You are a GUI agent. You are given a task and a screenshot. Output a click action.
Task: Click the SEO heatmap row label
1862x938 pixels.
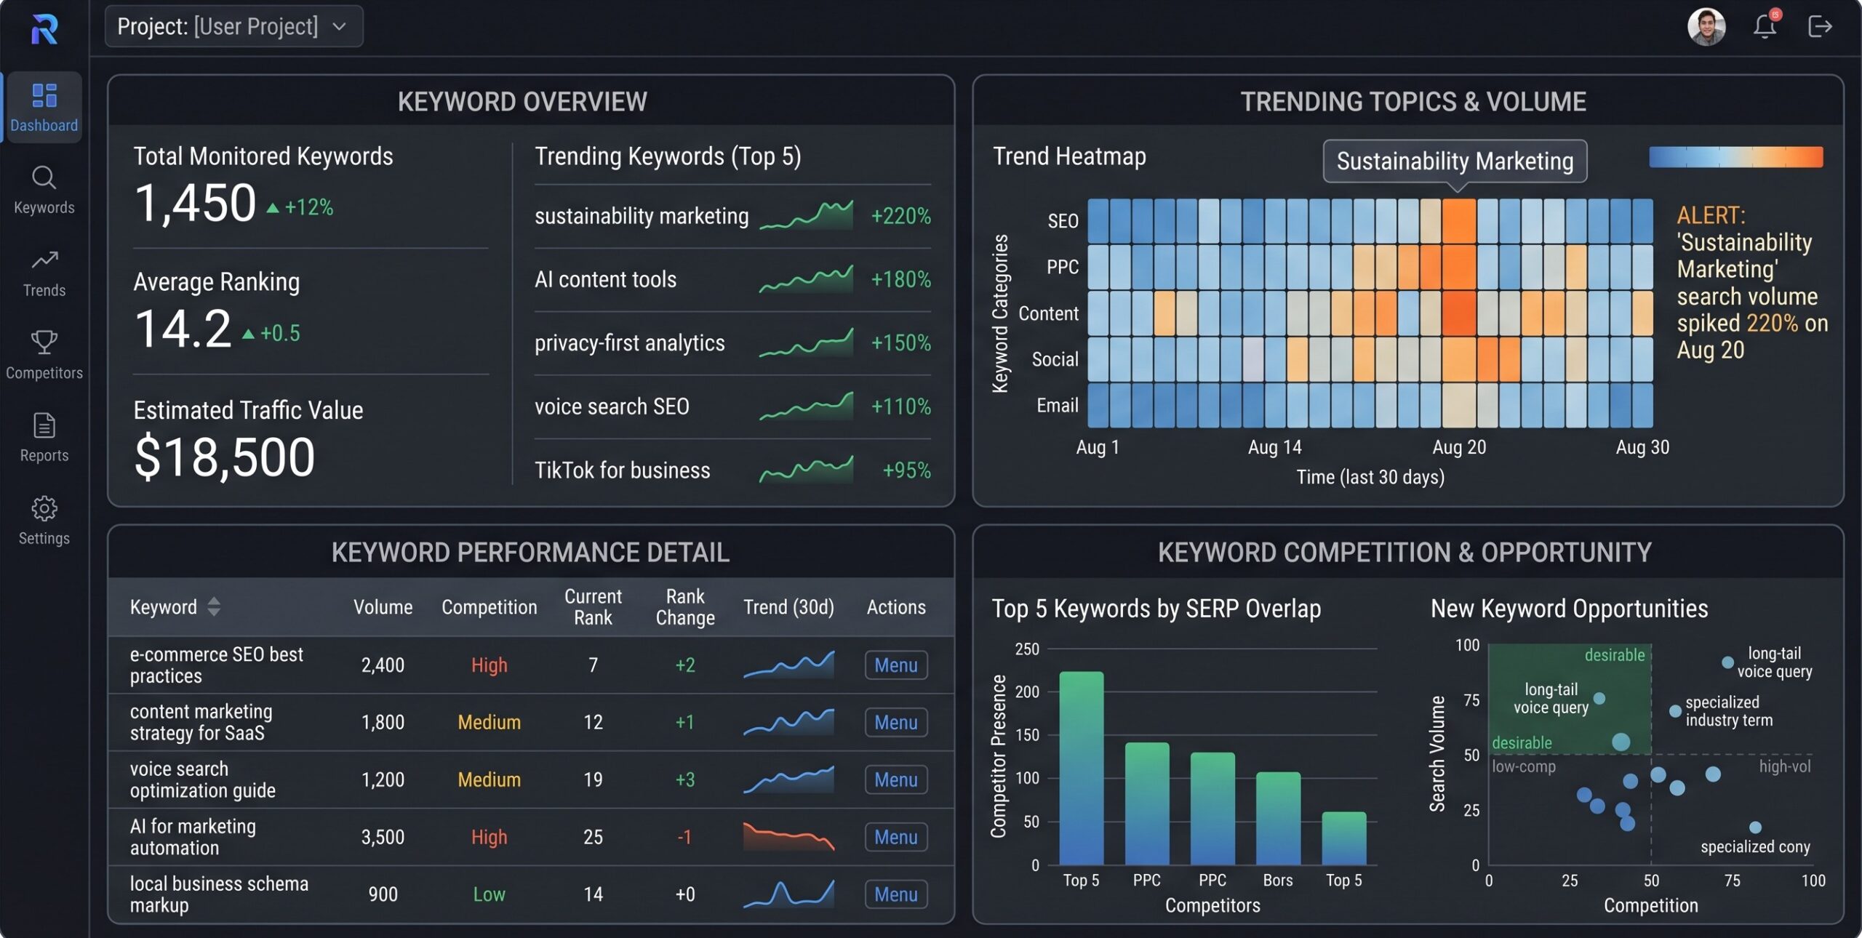coord(1063,221)
